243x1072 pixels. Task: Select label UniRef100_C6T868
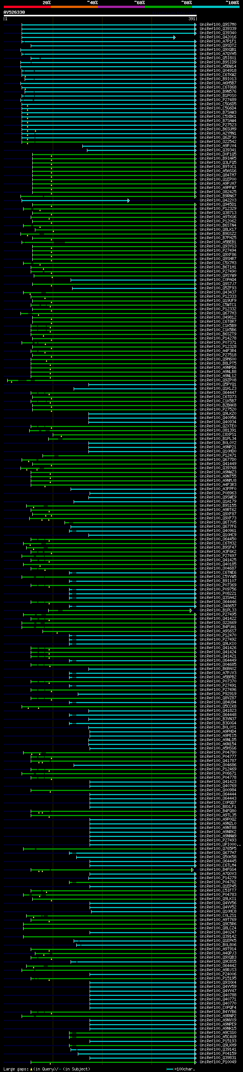pos(218,87)
